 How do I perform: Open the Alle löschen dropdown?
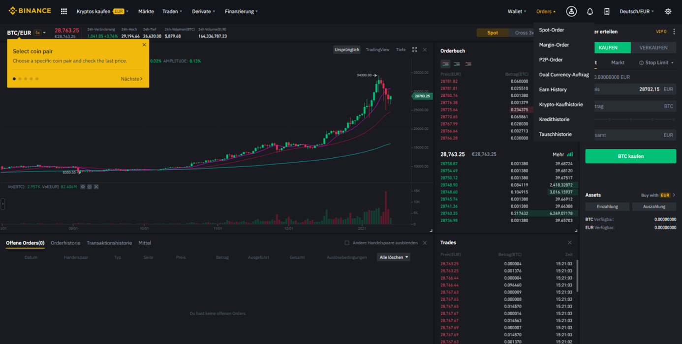(x=393, y=257)
